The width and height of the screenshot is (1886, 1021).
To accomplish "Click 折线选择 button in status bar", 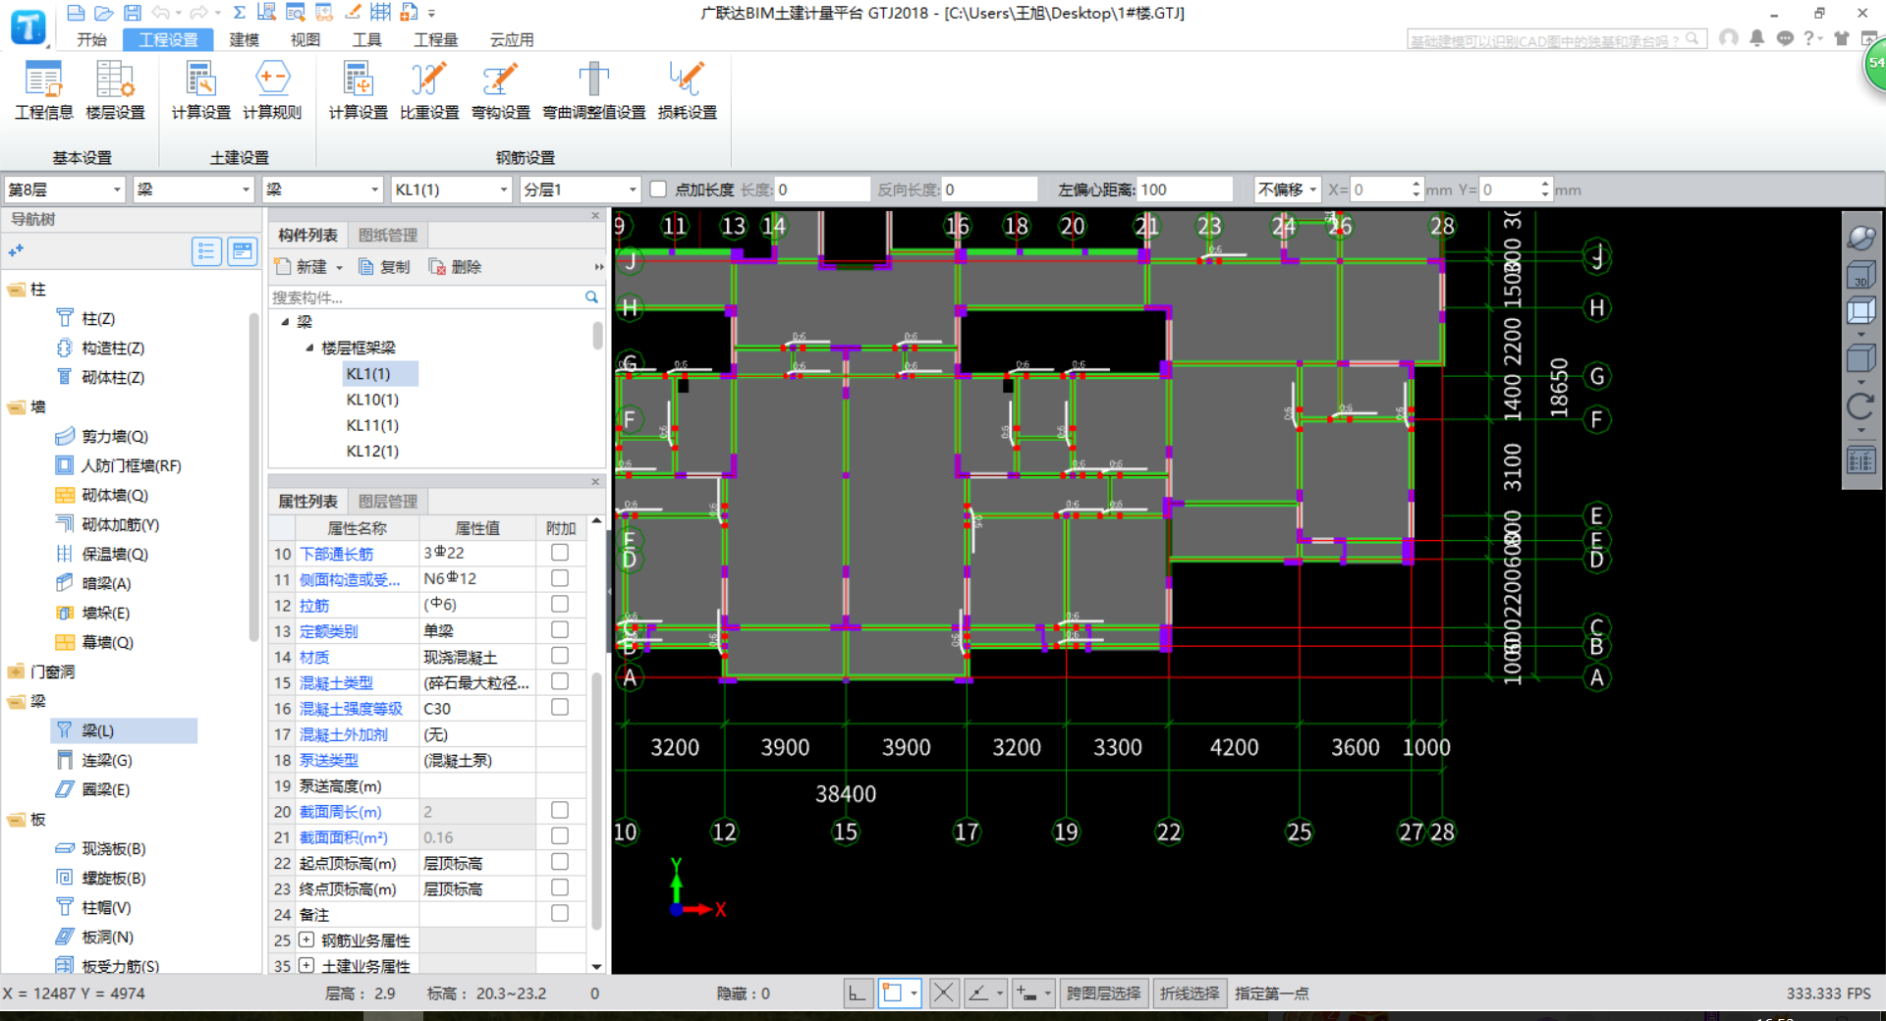I will point(1189,994).
